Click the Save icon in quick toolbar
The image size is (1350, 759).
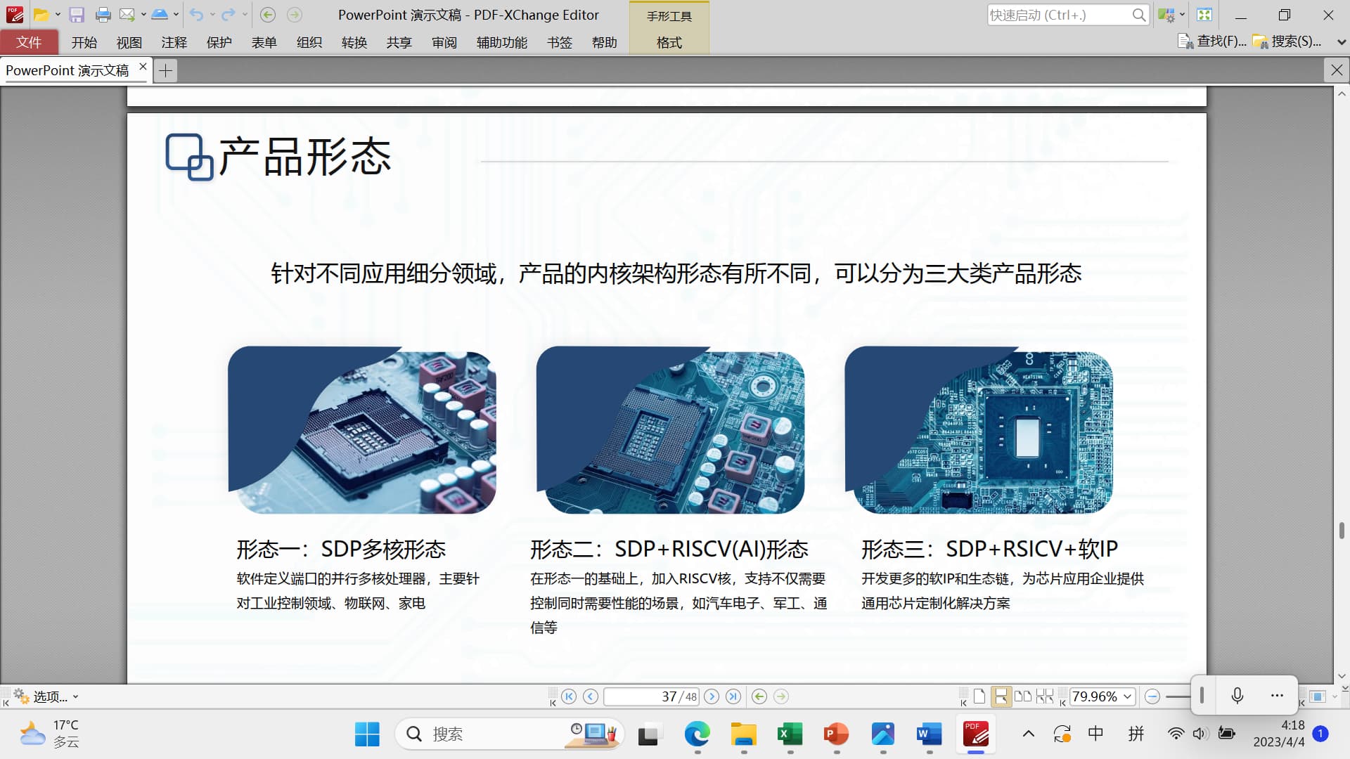[77, 15]
